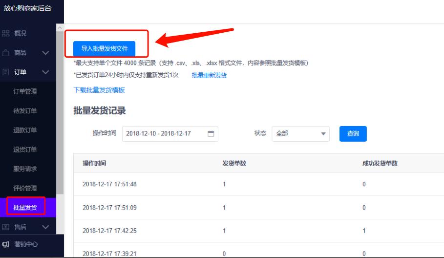The height and width of the screenshot is (258, 444).
Task: Open the calendar icon in date field
Action: coord(211,133)
